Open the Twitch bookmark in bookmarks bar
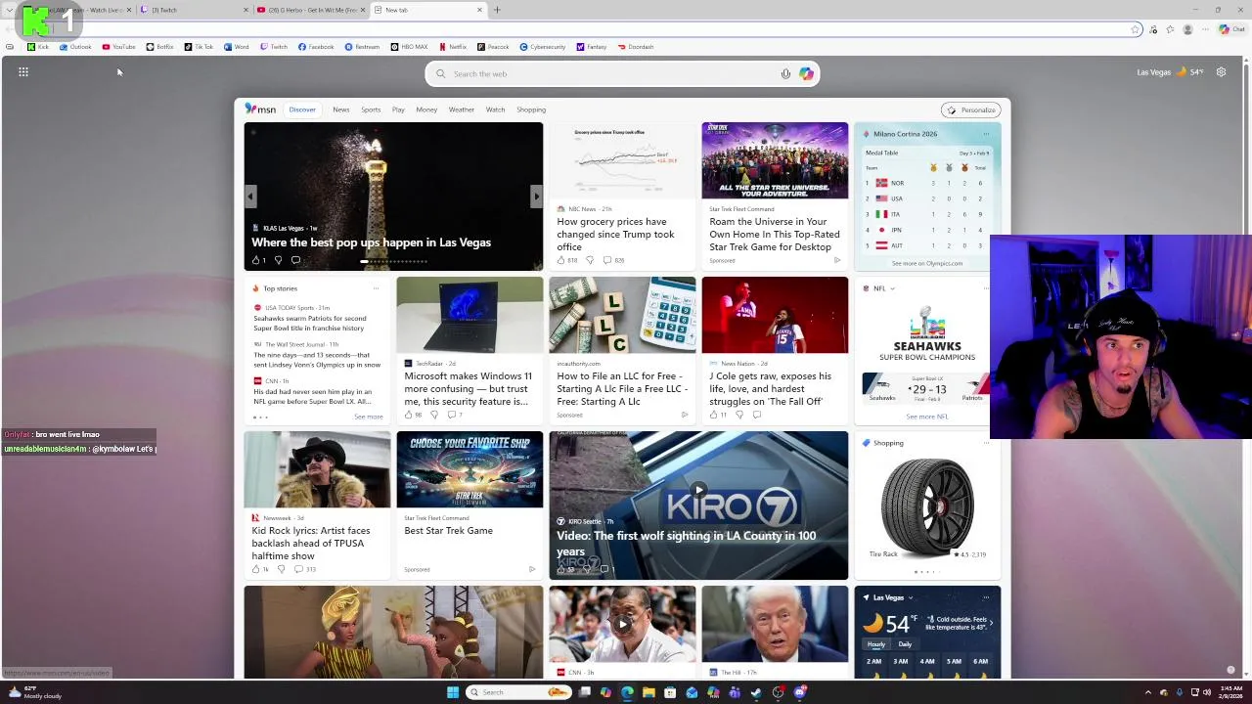The height and width of the screenshot is (704, 1252). coord(274,47)
